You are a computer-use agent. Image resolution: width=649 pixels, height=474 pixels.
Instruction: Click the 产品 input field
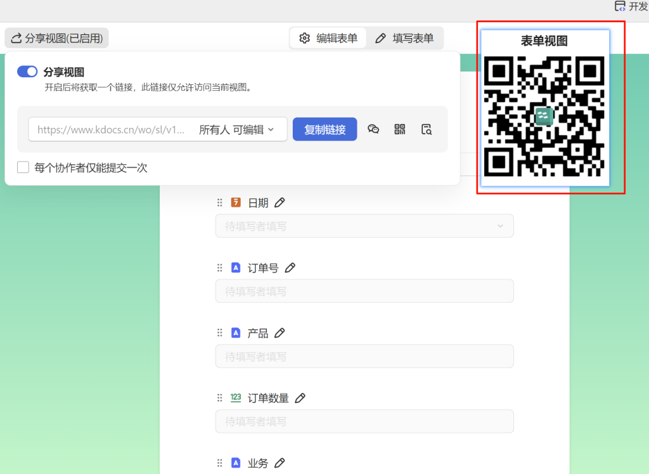point(364,356)
